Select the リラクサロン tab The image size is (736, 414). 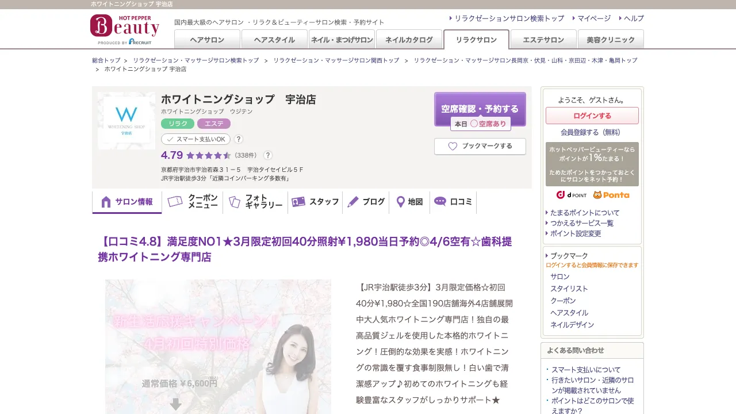476,39
